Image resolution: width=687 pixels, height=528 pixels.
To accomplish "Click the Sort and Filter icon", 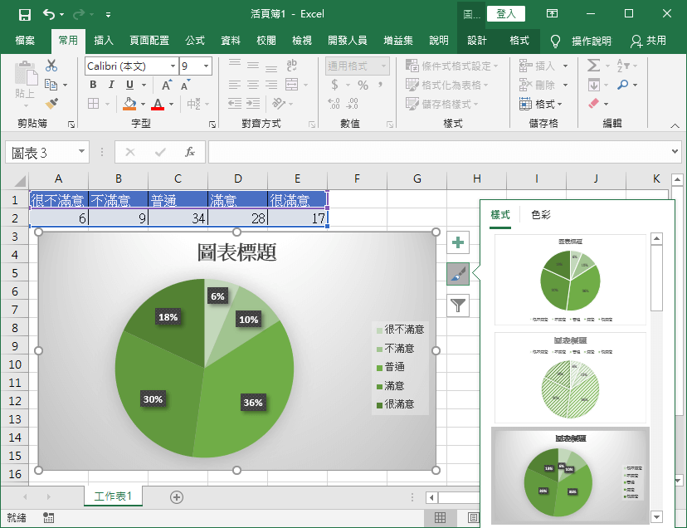I will pyautogui.click(x=623, y=66).
